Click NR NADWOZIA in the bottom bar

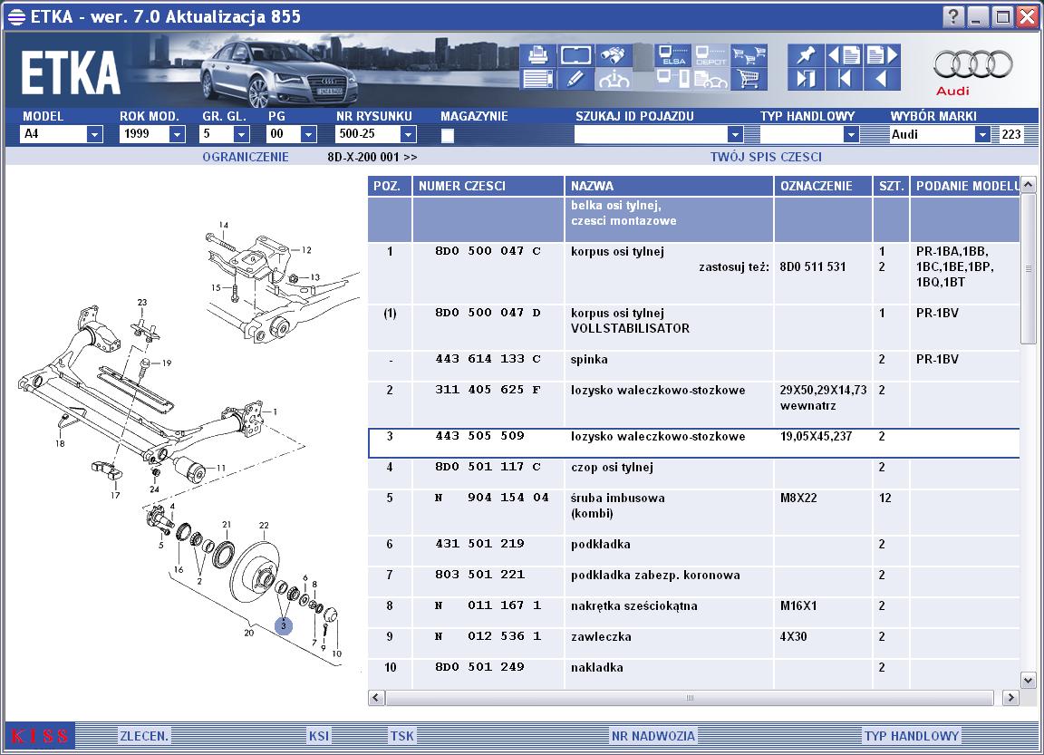click(x=653, y=736)
